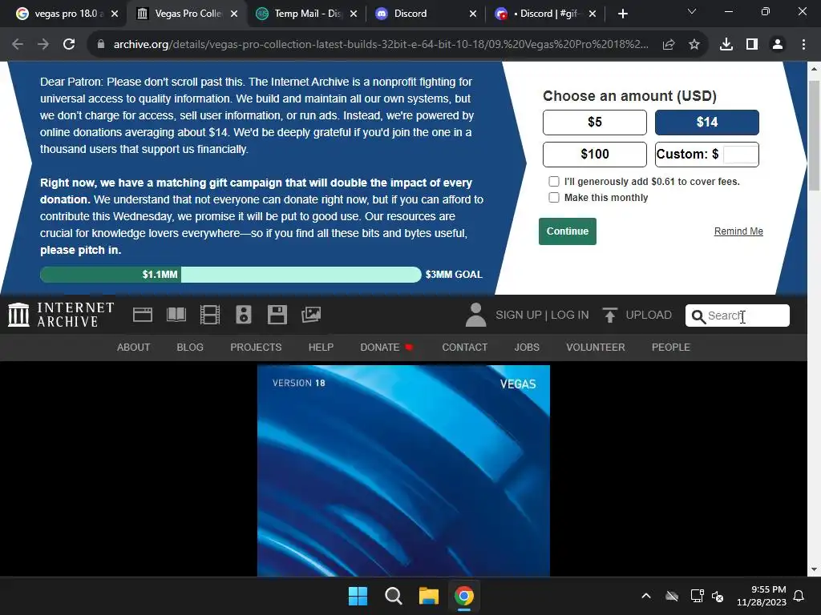Open a new tab with the plus icon
The height and width of the screenshot is (615, 821).
[622, 14]
